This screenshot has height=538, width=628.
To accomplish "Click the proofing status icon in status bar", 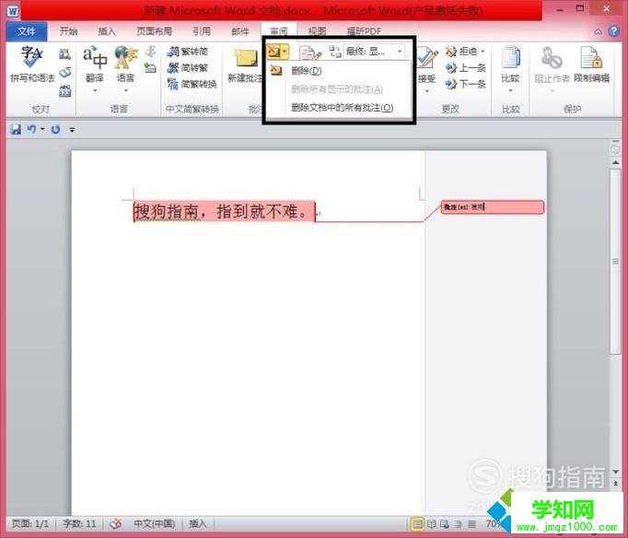I will pyautogui.click(x=116, y=523).
